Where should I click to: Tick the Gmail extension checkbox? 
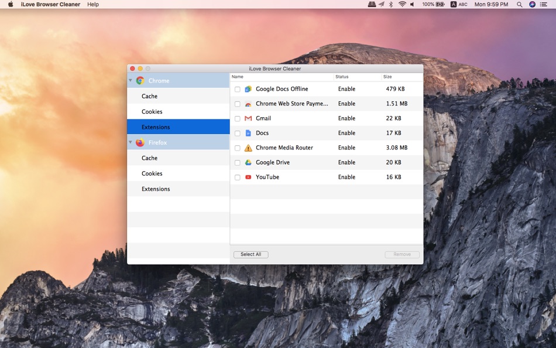[238, 118]
